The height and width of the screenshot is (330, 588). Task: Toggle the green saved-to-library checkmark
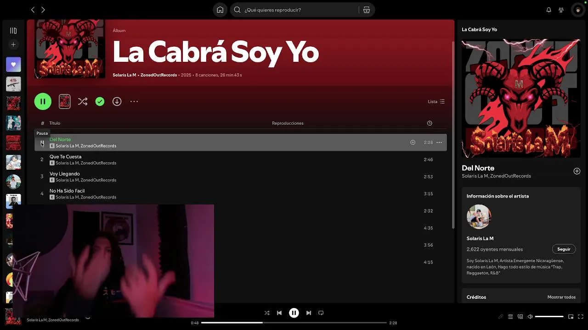click(100, 101)
